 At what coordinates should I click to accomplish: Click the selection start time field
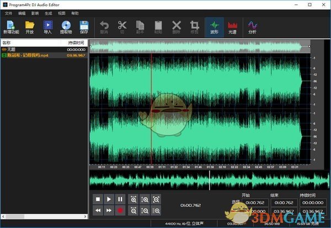click(x=255, y=203)
